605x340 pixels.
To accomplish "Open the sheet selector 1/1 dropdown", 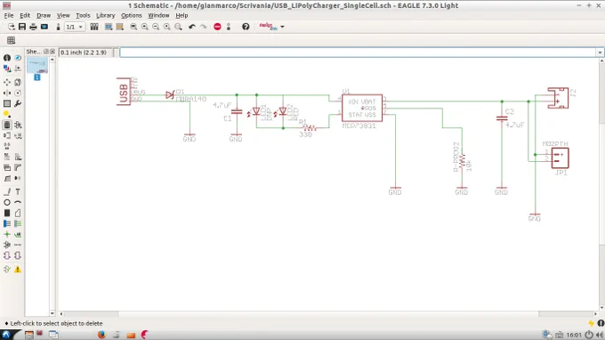I will (75, 27).
